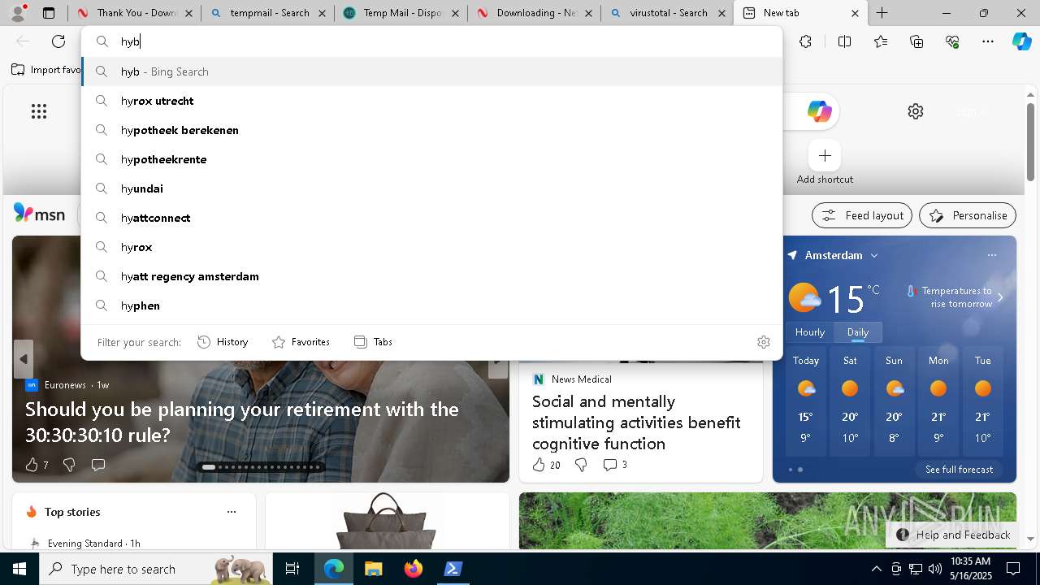
Task: Select the hyb - Bing Search suggestion
Action: click(431, 71)
